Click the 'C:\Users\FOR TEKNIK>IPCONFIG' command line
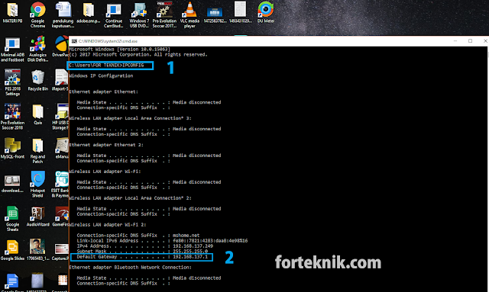 point(106,65)
